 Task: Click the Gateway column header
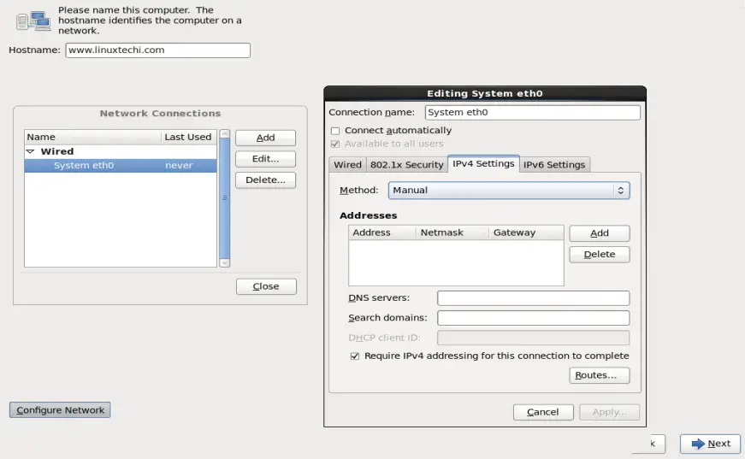(526, 232)
